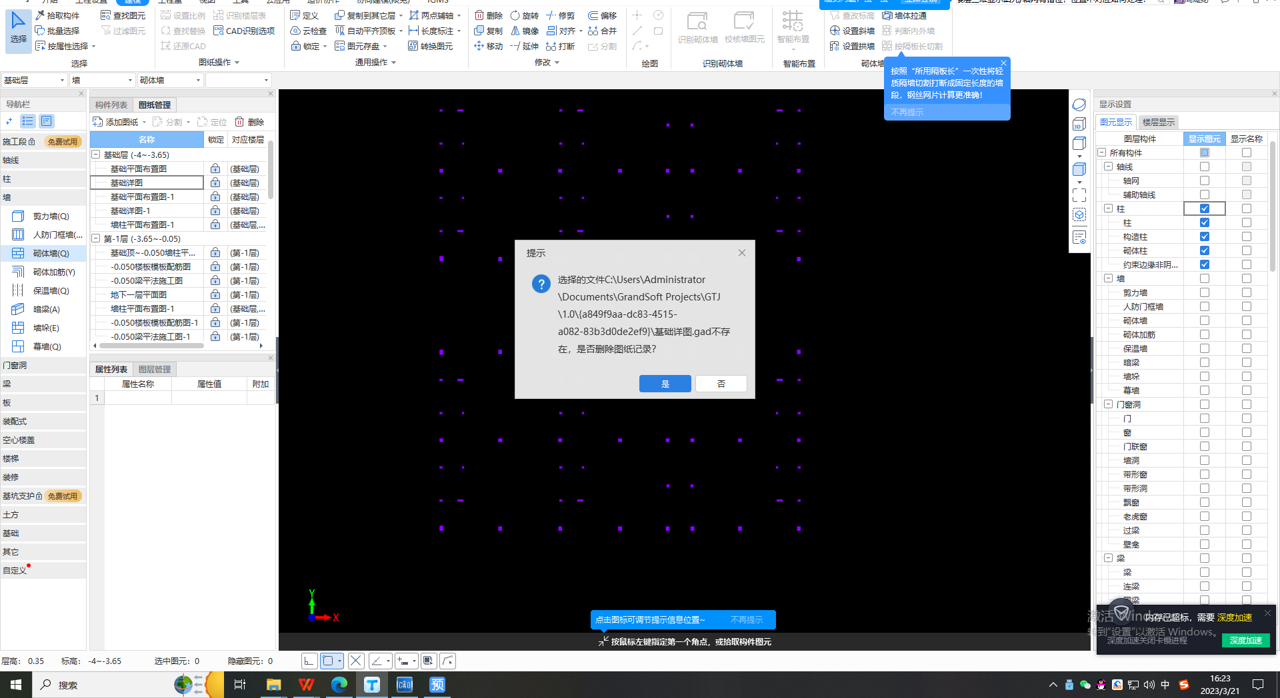
Task: Click 不再提示 in blue tooltip
Action: (x=907, y=112)
